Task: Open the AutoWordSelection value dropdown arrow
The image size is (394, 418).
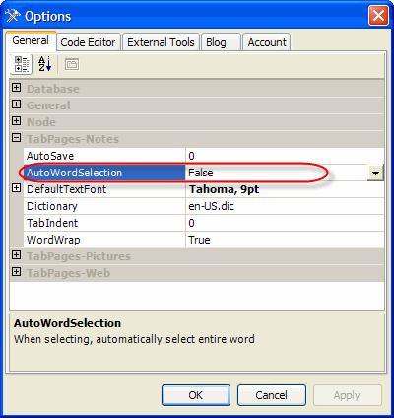Action: 375,173
